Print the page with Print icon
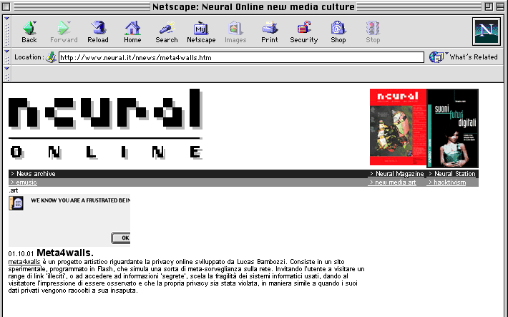 pyautogui.click(x=270, y=32)
